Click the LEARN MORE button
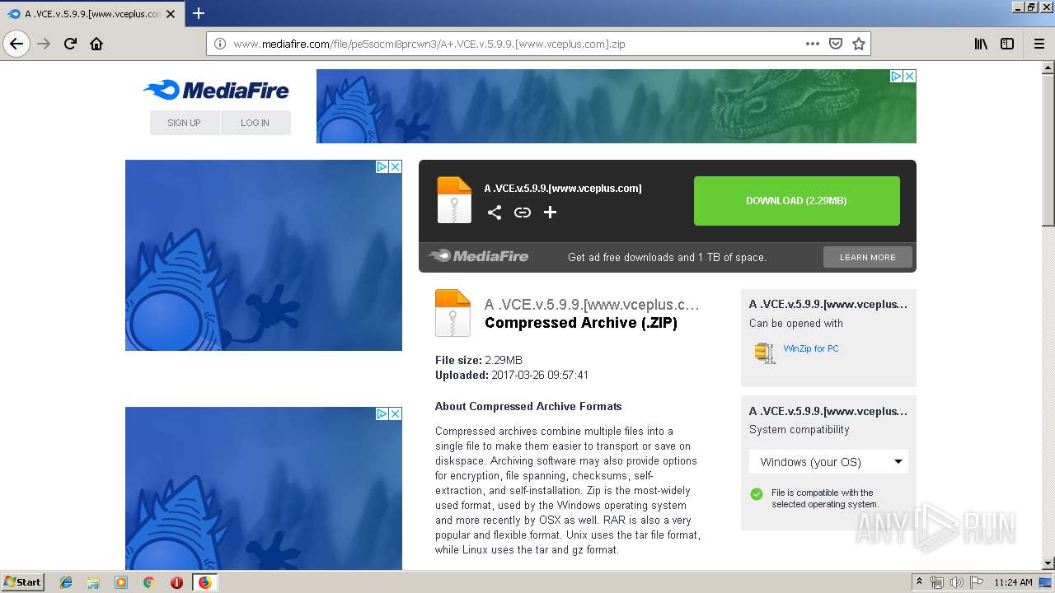Viewport: 1055px width, 593px height. [868, 257]
